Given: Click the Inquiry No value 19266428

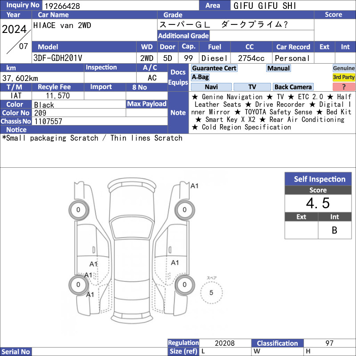Looking at the screenshot, I should [x=62, y=6].
